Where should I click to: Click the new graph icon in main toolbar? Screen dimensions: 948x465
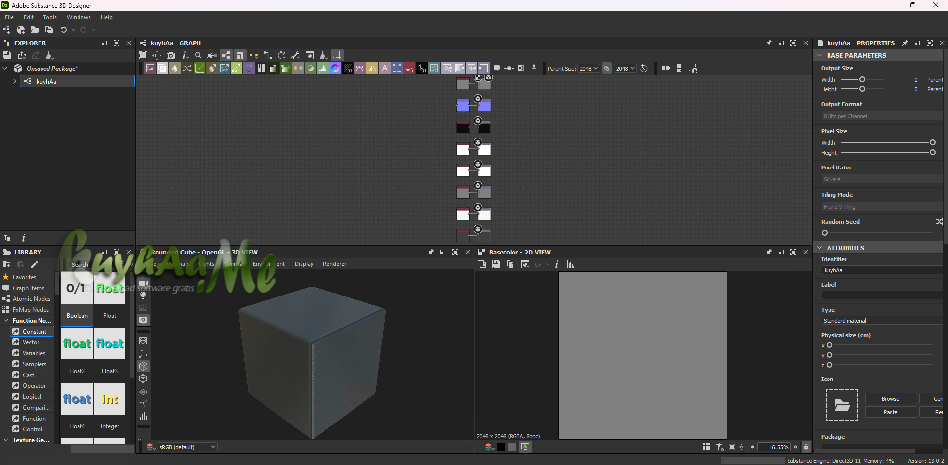point(6,30)
